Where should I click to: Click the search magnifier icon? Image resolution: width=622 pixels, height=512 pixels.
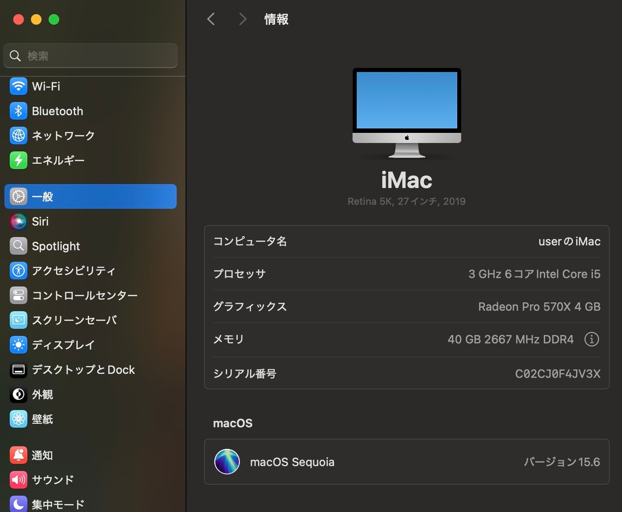[x=16, y=56]
